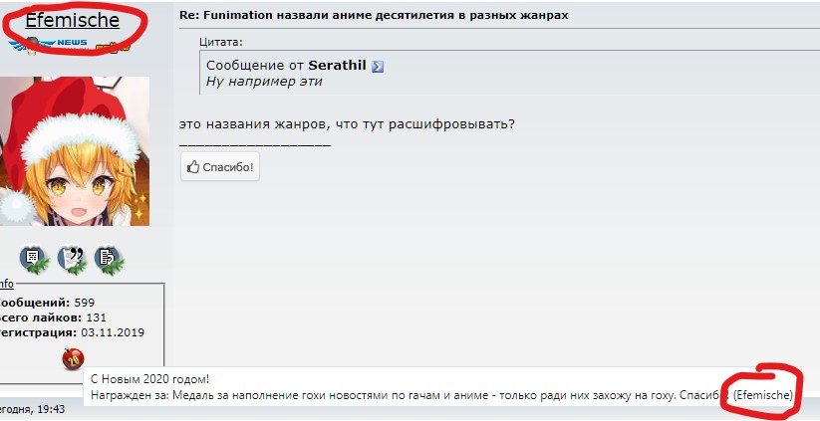Click the Сообщений: 599 post count
This screenshot has width=820, height=421.
46,303
